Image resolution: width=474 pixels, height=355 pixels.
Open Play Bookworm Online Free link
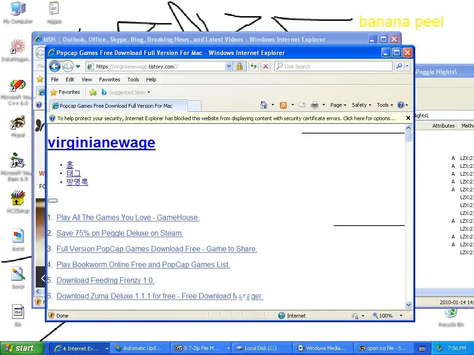(143, 265)
